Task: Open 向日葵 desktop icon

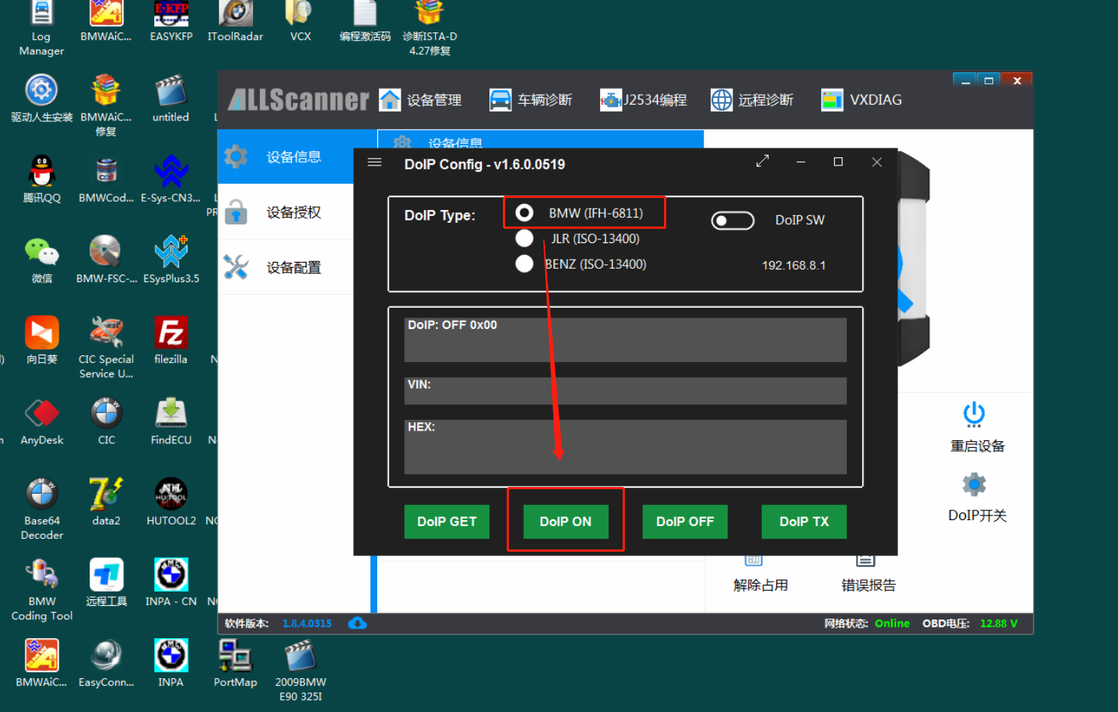Action: click(41, 340)
